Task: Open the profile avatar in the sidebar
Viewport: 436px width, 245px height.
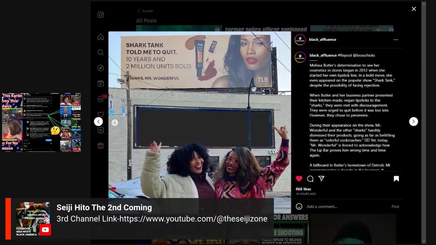Action: 100,146
